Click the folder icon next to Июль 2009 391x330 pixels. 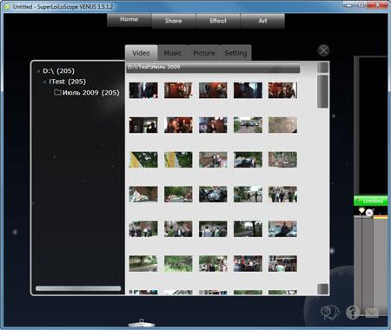(x=57, y=92)
